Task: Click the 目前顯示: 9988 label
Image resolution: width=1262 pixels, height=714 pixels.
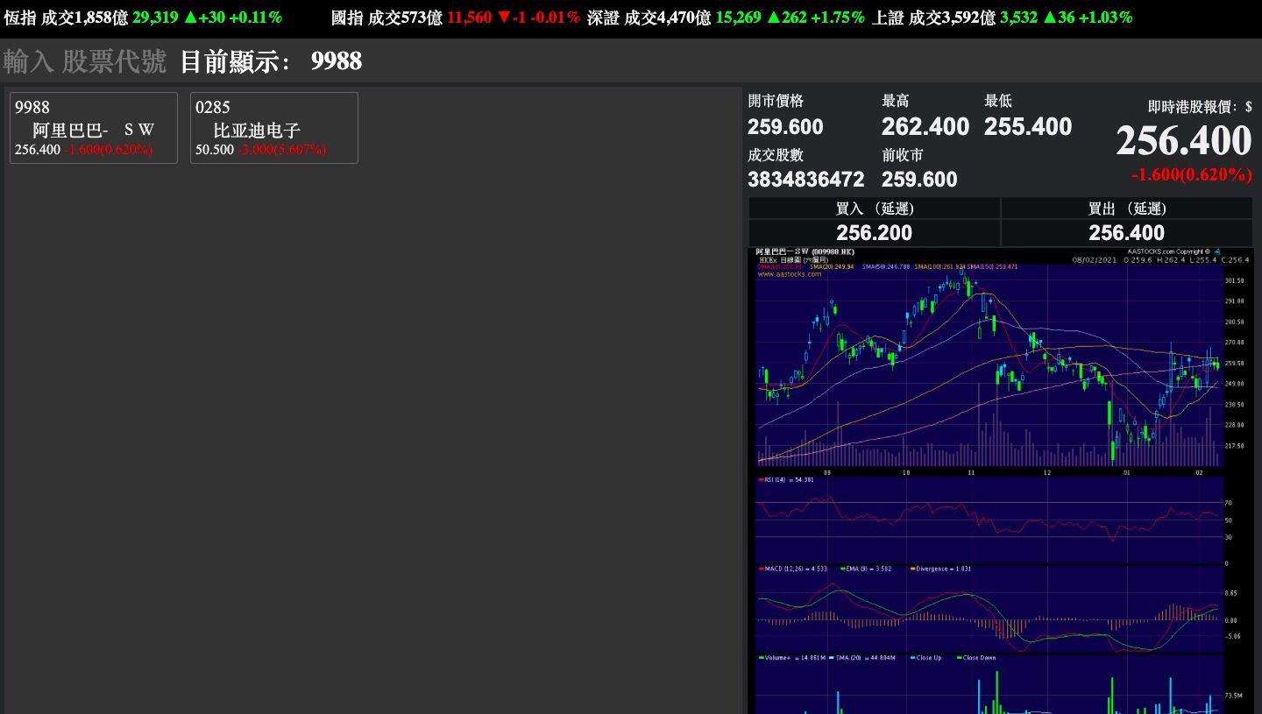Action: [271, 61]
